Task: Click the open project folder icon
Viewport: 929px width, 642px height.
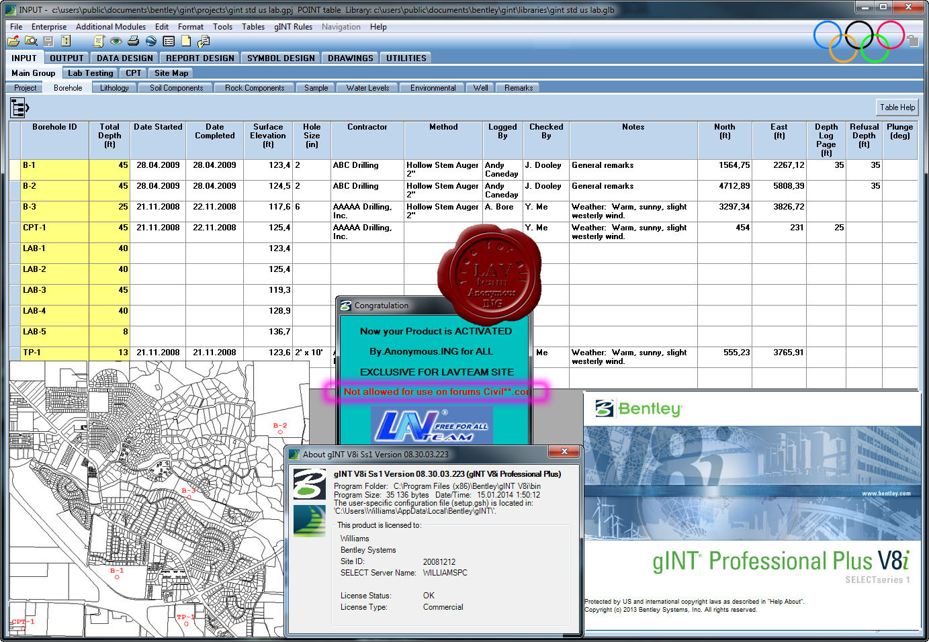Action: (x=13, y=41)
